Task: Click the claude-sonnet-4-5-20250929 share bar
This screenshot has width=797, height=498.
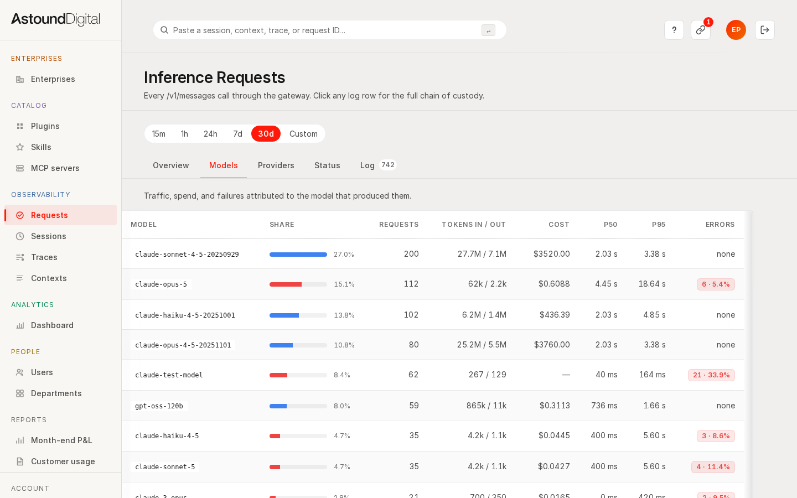Action: [x=298, y=255]
